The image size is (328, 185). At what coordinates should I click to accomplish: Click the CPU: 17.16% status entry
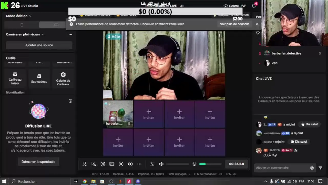pos(100,174)
